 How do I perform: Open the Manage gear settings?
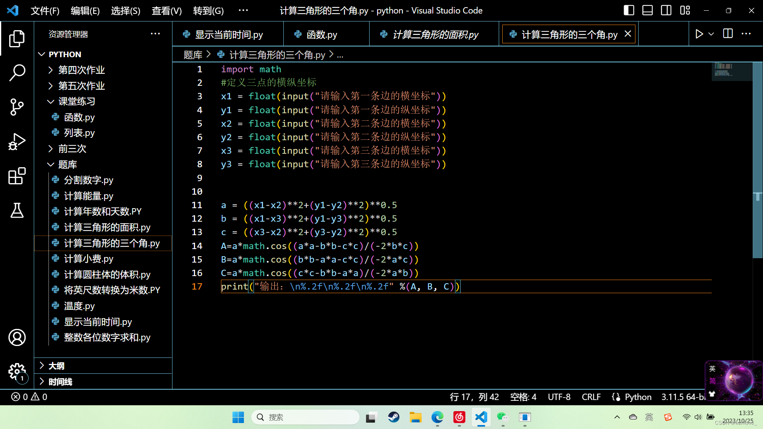tap(17, 372)
